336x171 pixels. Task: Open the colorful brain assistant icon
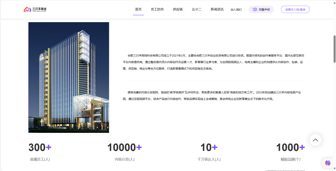[328, 163]
